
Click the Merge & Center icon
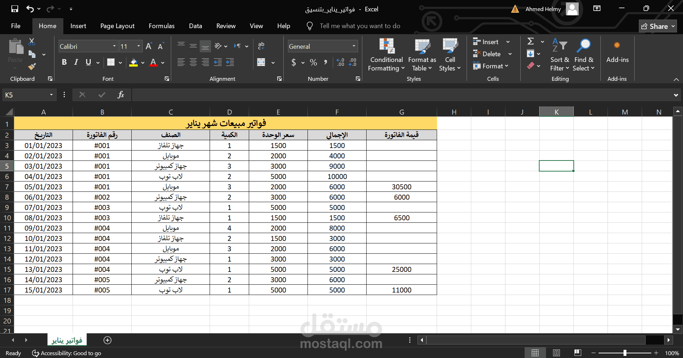[261, 62]
